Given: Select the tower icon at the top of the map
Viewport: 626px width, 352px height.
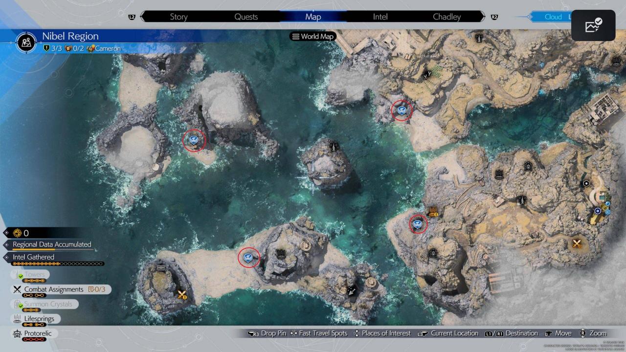Looking at the screenshot, I should (x=480, y=37).
